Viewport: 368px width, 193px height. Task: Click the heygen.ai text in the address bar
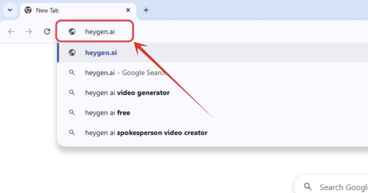(x=100, y=32)
